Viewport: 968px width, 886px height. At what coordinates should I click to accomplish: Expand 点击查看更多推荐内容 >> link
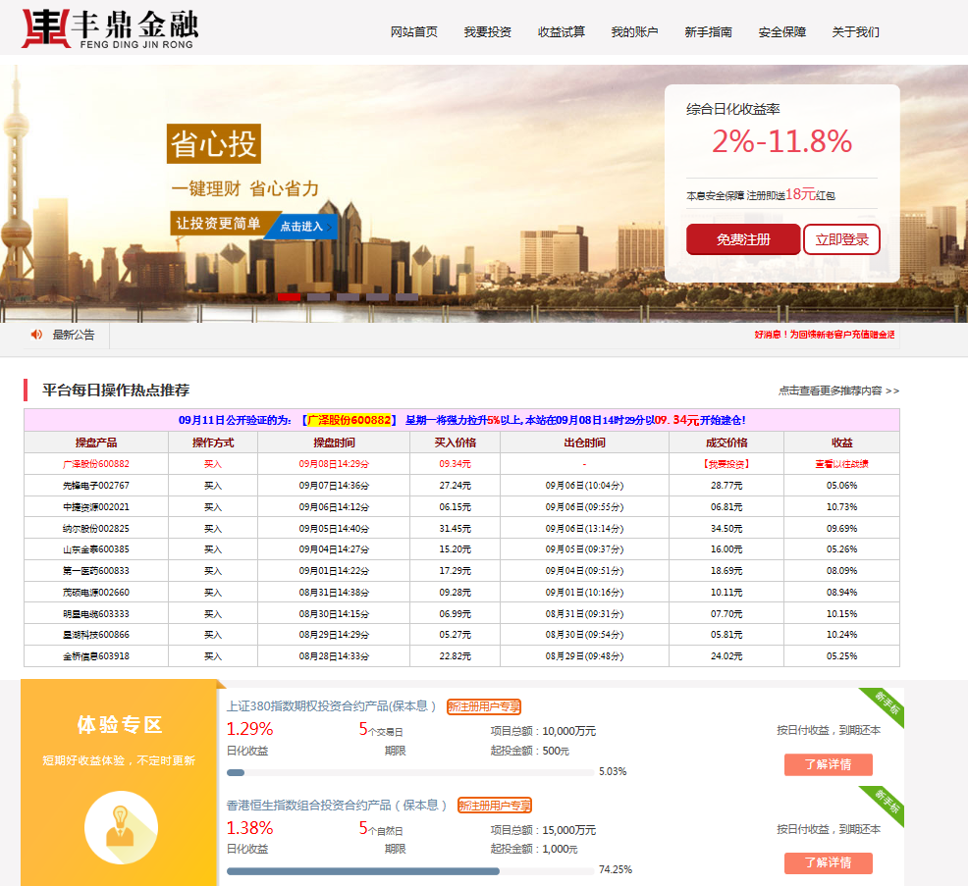click(838, 391)
